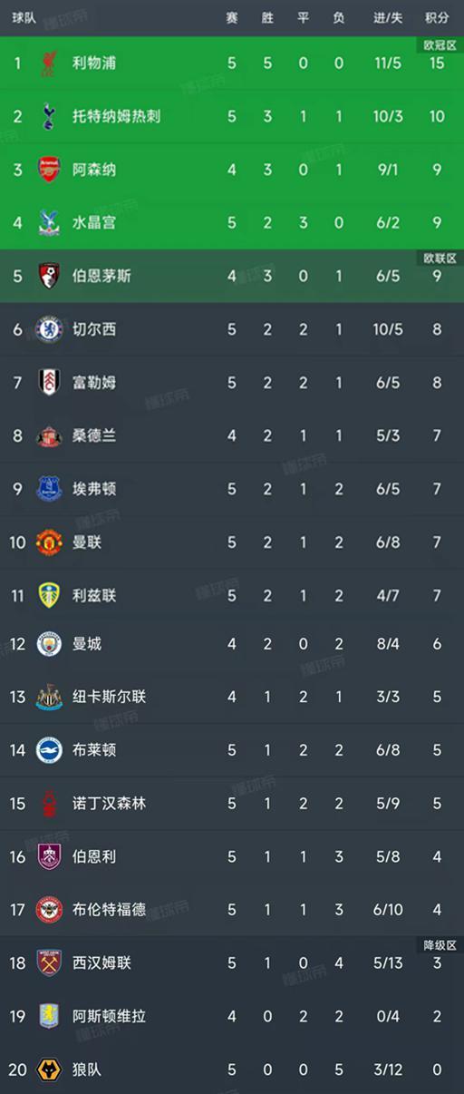Click the Tottenham Hotspur crest icon
464x1094 pixels.
tap(48, 116)
